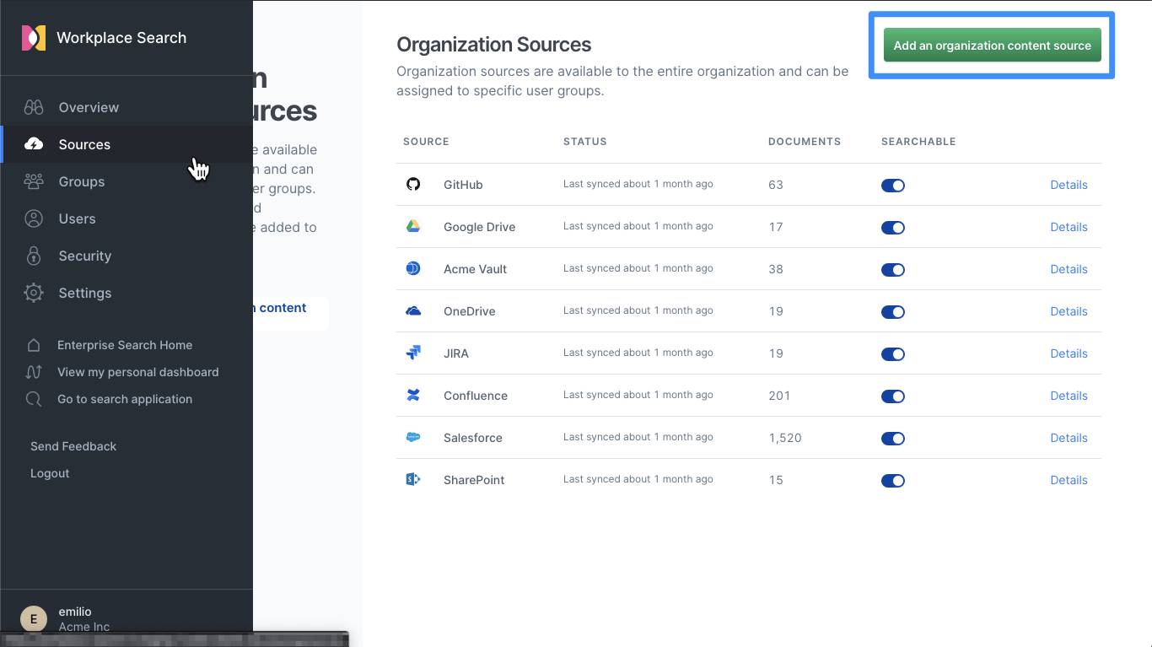Click View my personal dashboard
Image resolution: width=1152 pixels, height=647 pixels.
coord(138,372)
